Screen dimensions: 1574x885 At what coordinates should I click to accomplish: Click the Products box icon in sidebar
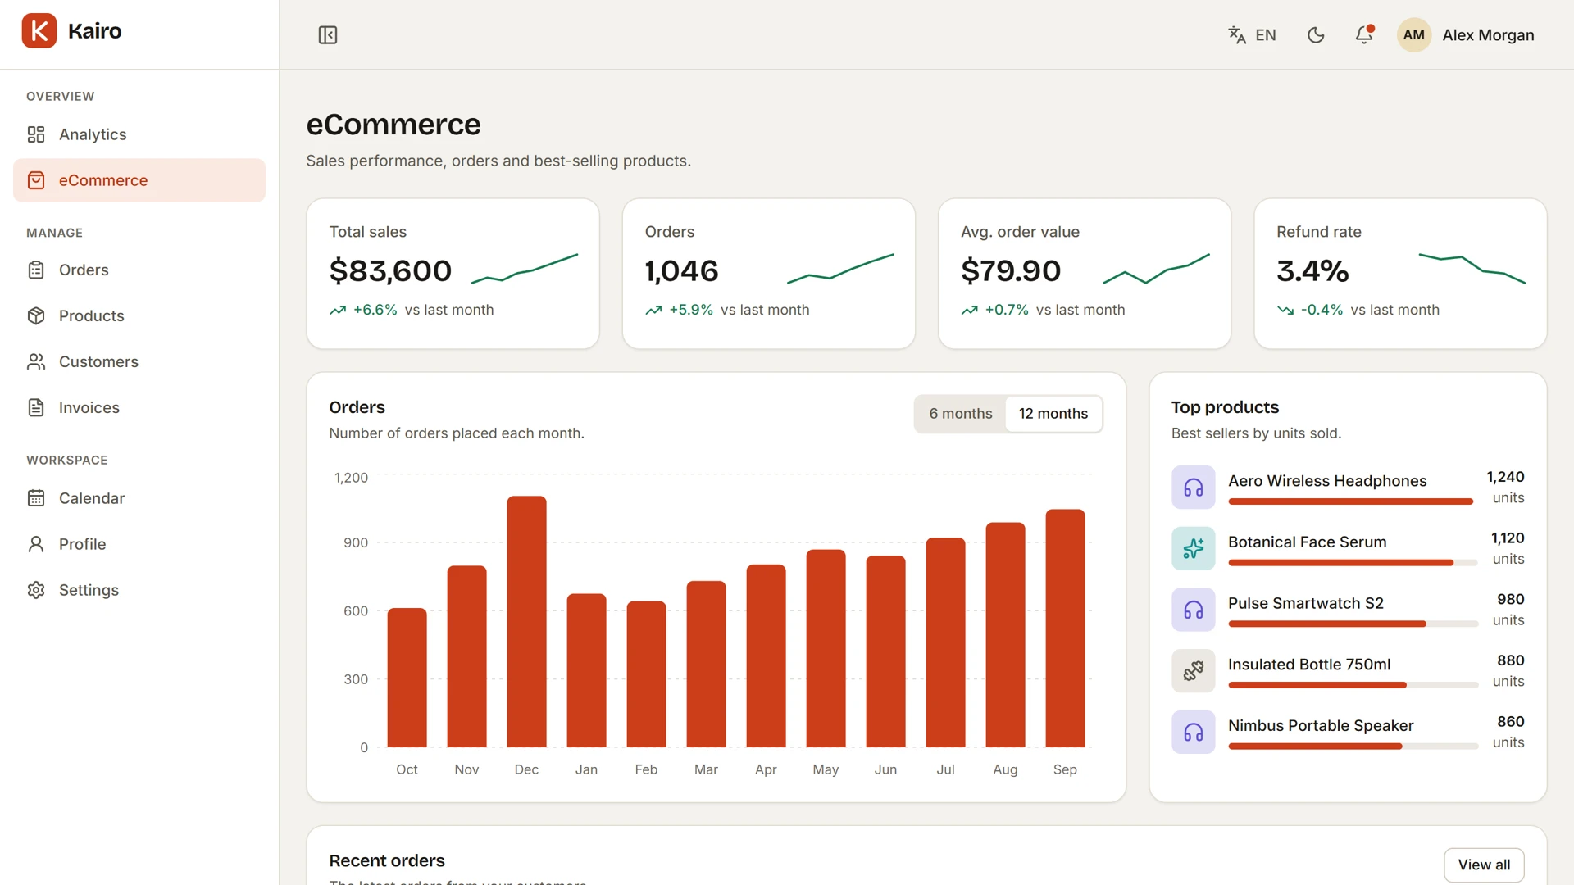click(36, 315)
